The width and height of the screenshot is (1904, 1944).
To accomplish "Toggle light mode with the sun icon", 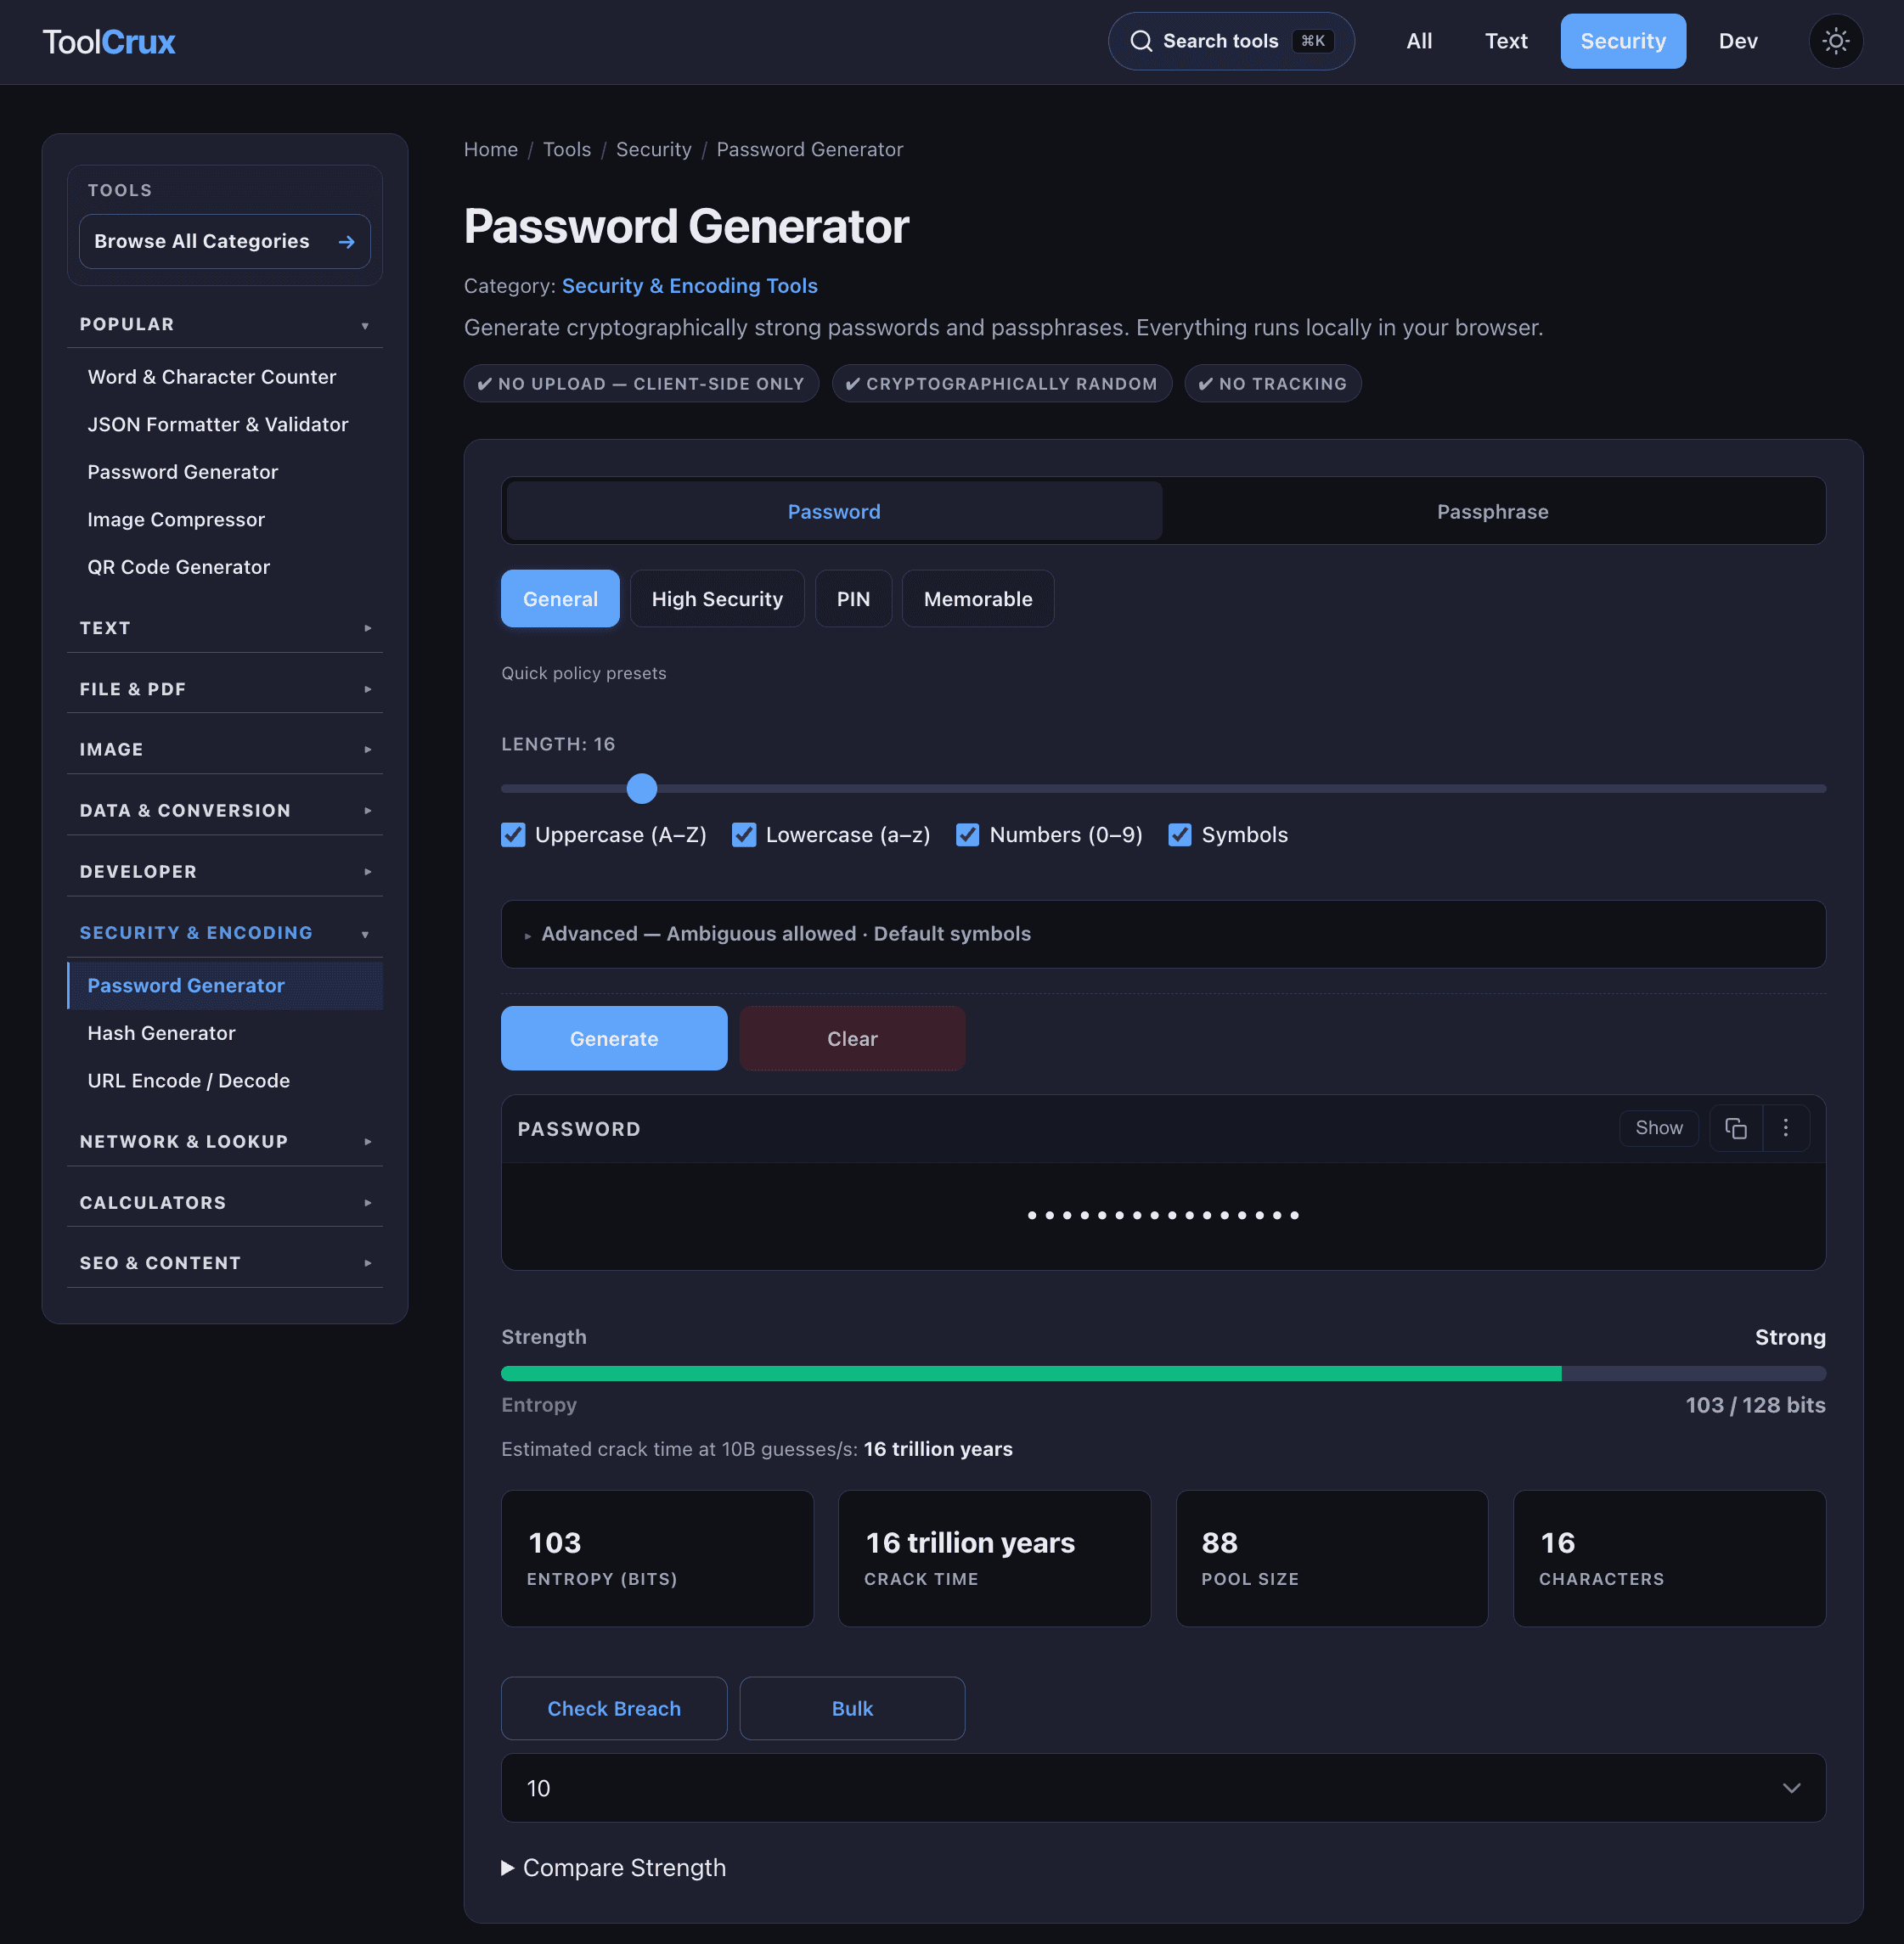I will pyautogui.click(x=1835, y=40).
